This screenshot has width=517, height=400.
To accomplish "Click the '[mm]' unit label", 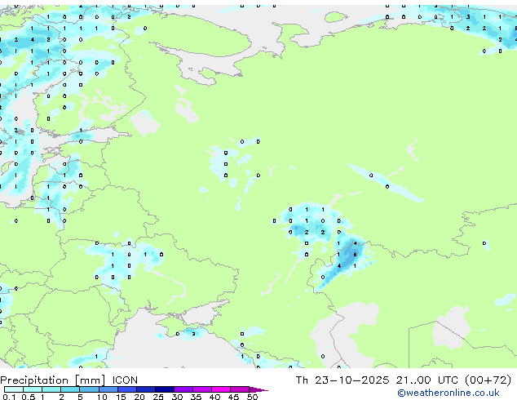I will (91, 380).
